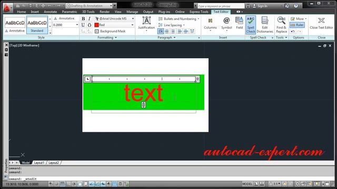Toggle the workspace switching gear icon in status bar

[297, 184]
